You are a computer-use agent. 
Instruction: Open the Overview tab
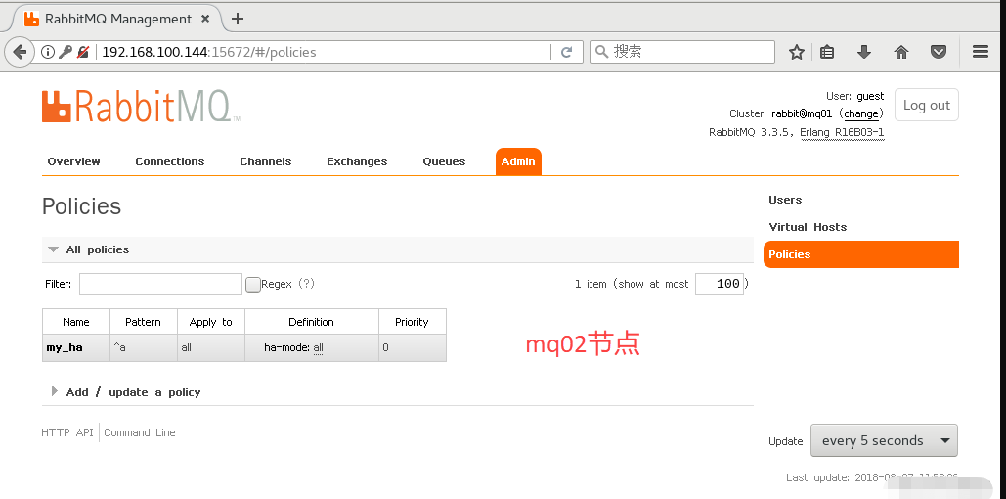coord(73,161)
